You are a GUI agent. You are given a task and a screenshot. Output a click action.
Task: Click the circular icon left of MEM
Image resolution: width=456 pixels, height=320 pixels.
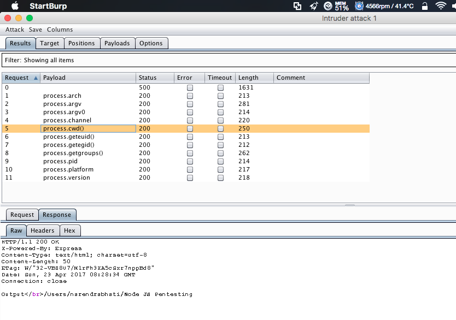(328, 6)
